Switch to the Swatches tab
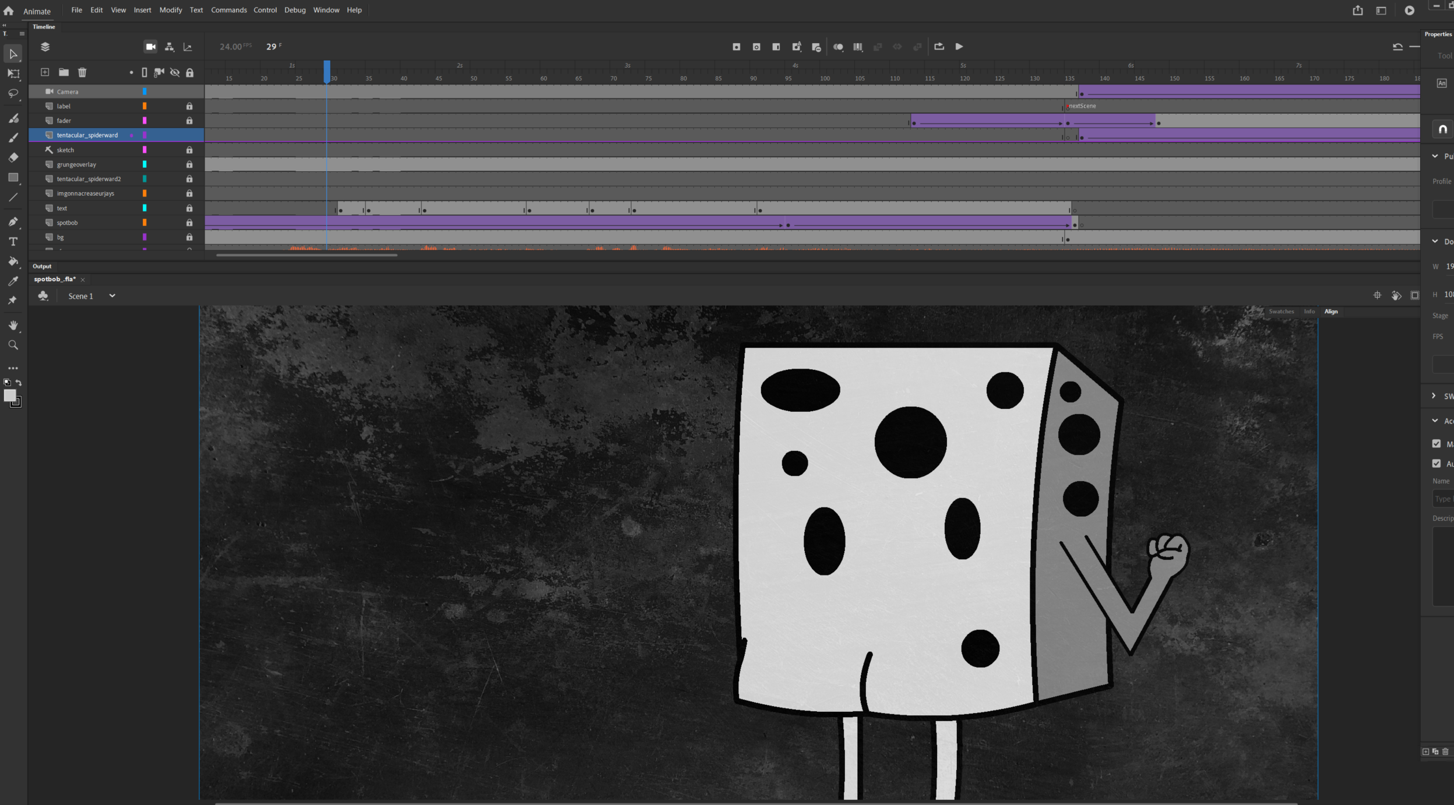Viewport: 1454px width, 805px height. tap(1282, 312)
